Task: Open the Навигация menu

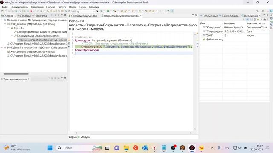Action: (x=37, y=7)
